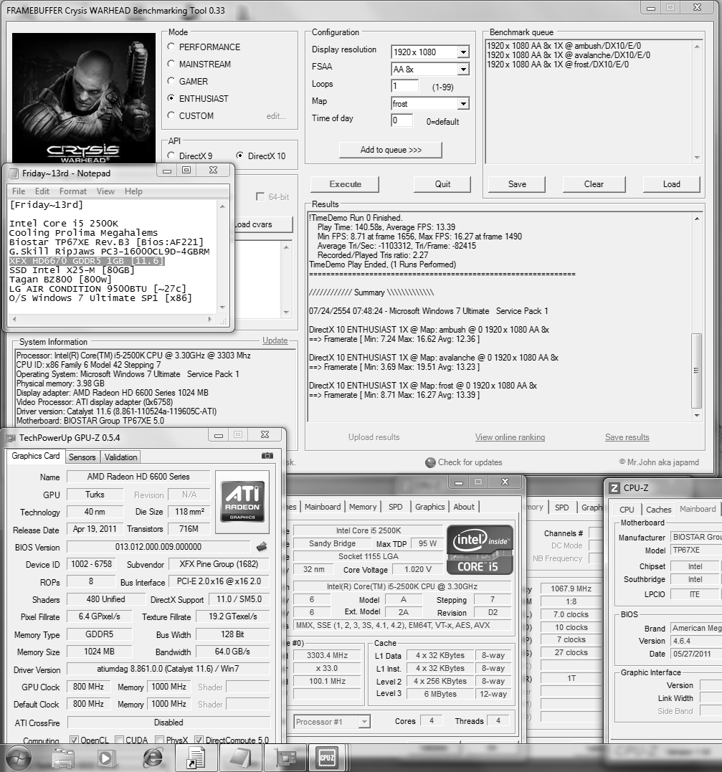Click the BIOS save chip icon in GPU-Z
Image resolution: width=722 pixels, height=772 pixels.
click(262, 546)
